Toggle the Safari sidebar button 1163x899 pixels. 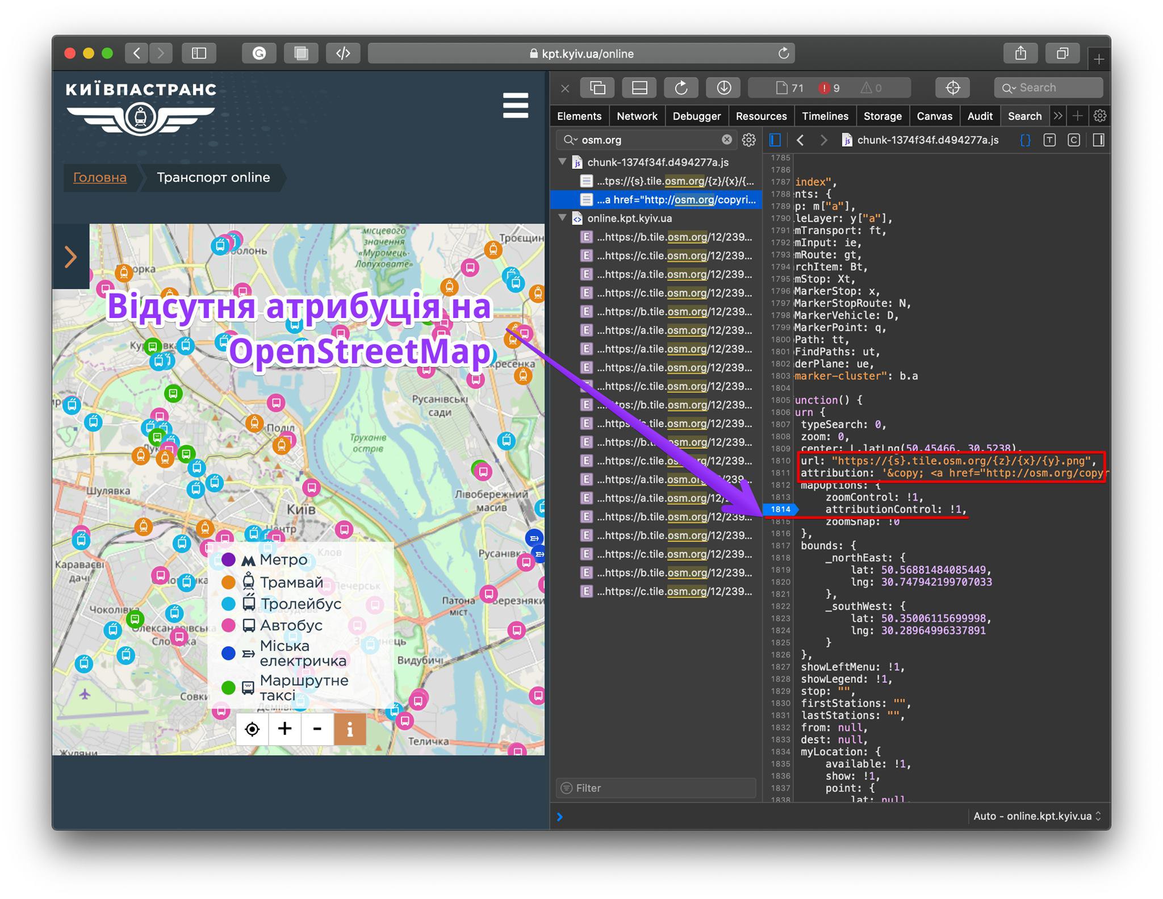click(x=199, y=53)
